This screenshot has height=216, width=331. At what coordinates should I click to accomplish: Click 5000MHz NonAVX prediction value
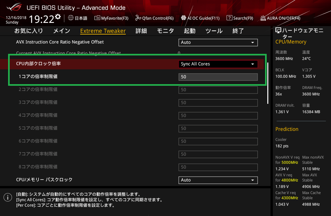290,162
